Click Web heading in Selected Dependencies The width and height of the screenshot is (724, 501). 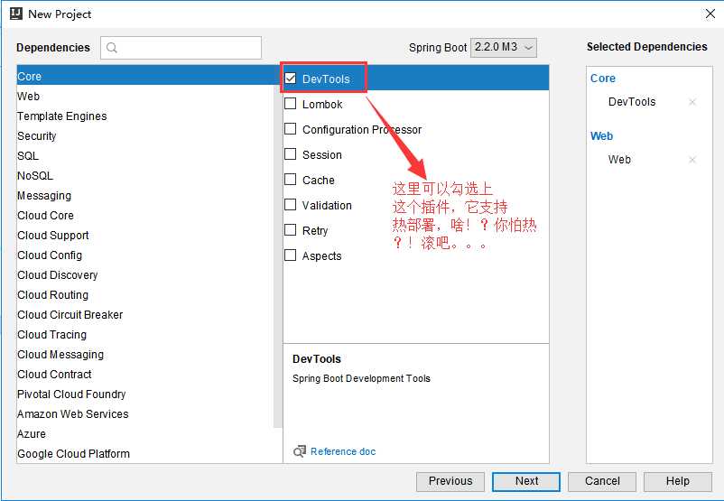[601, 136]
